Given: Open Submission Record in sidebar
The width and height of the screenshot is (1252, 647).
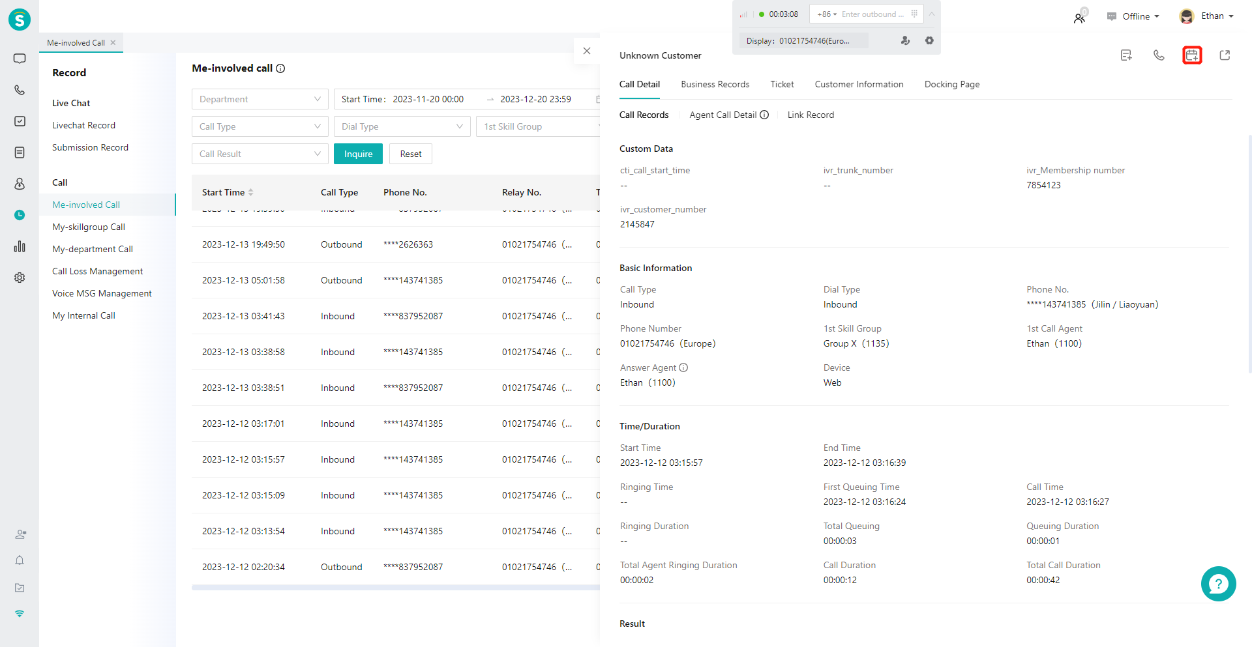Looking at the screenshot, I should [x=90, y=147].
